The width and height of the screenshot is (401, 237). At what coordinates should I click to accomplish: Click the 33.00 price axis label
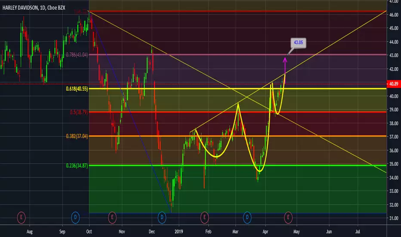coord(394,191)
